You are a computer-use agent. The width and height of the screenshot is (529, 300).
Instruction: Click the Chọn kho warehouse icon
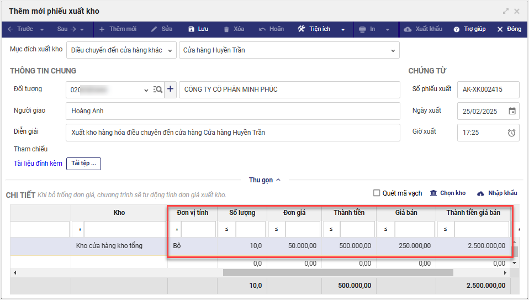pos(433,193)
